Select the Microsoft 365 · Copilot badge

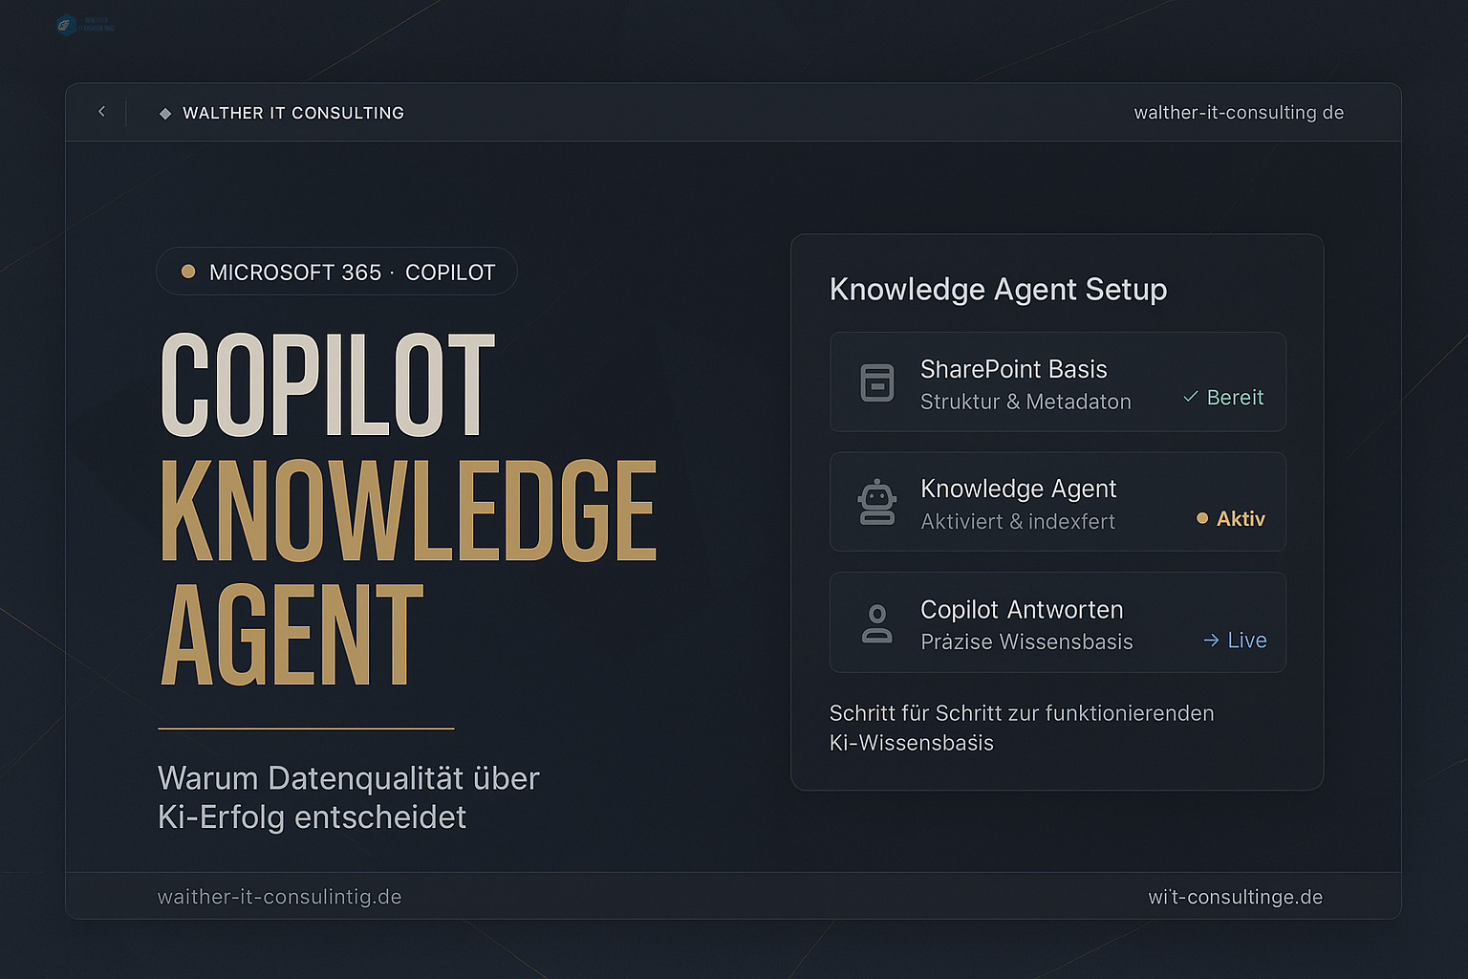[x=336, y=272]
